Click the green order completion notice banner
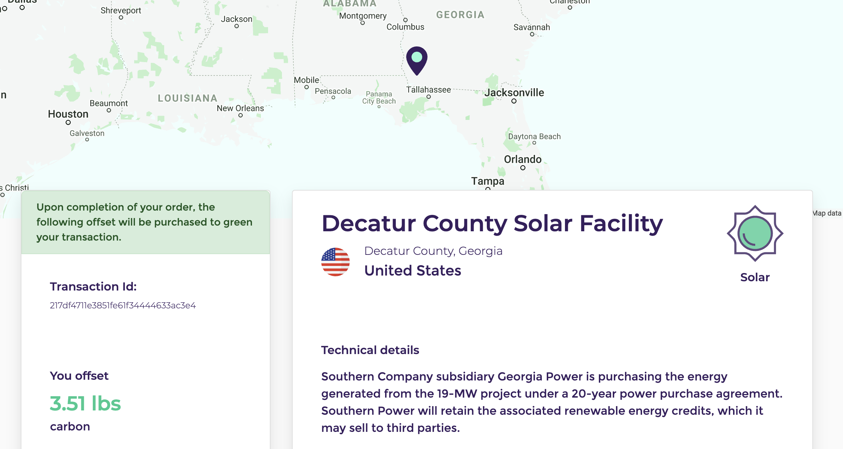The image size is (843, 449). (146, 222)
